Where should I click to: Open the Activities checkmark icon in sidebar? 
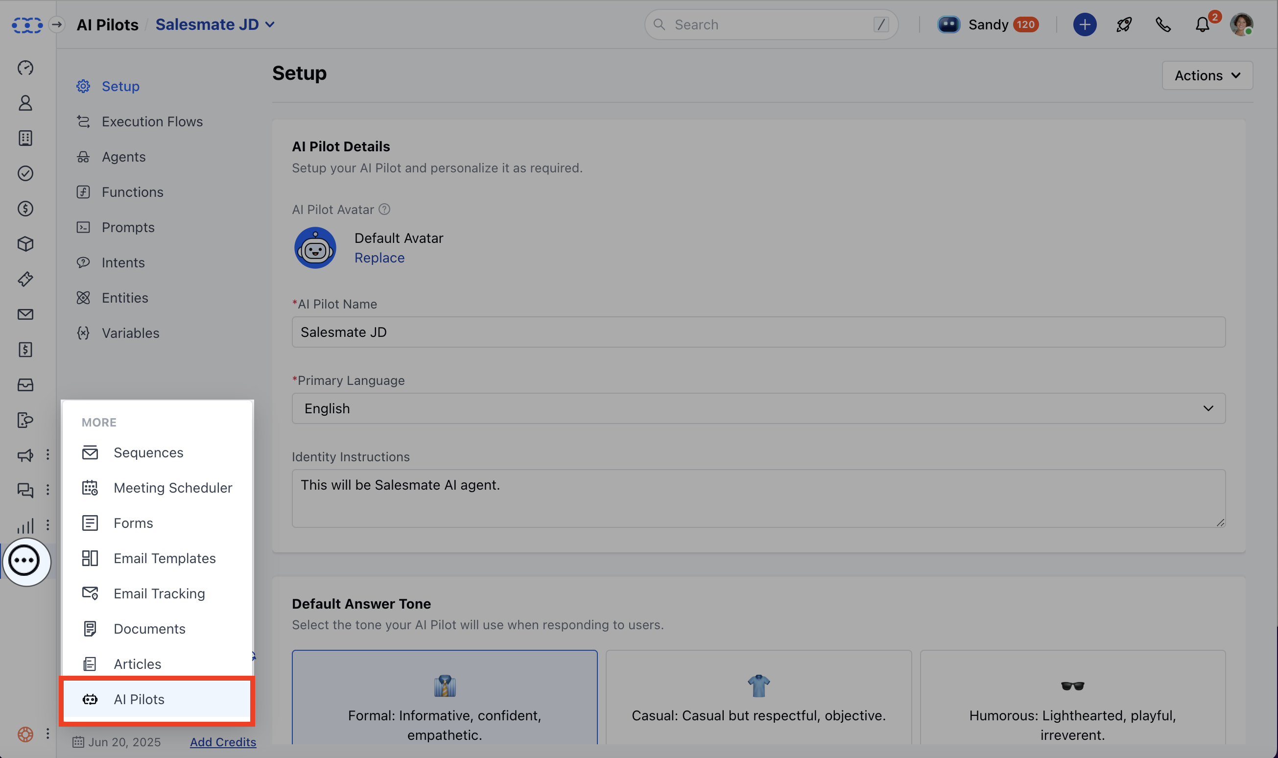[x=25, y=174]
